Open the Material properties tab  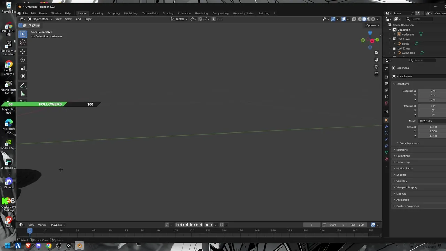coord(386,159)
